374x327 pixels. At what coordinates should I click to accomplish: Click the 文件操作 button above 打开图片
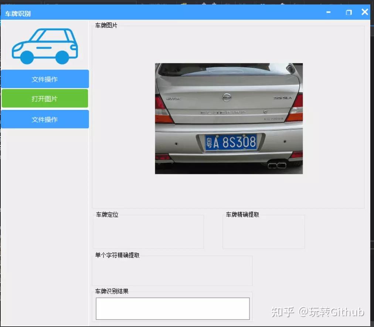pyautogui.click(x=45, y=79)
